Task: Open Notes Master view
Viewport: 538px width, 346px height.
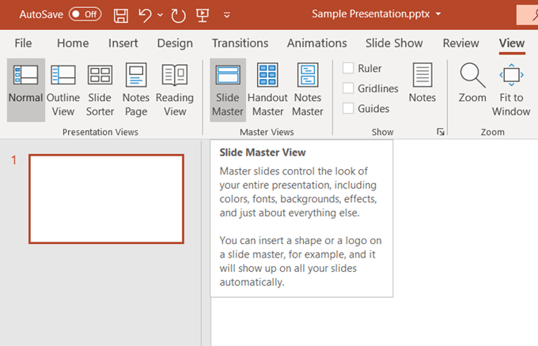Action: (308, 90)
